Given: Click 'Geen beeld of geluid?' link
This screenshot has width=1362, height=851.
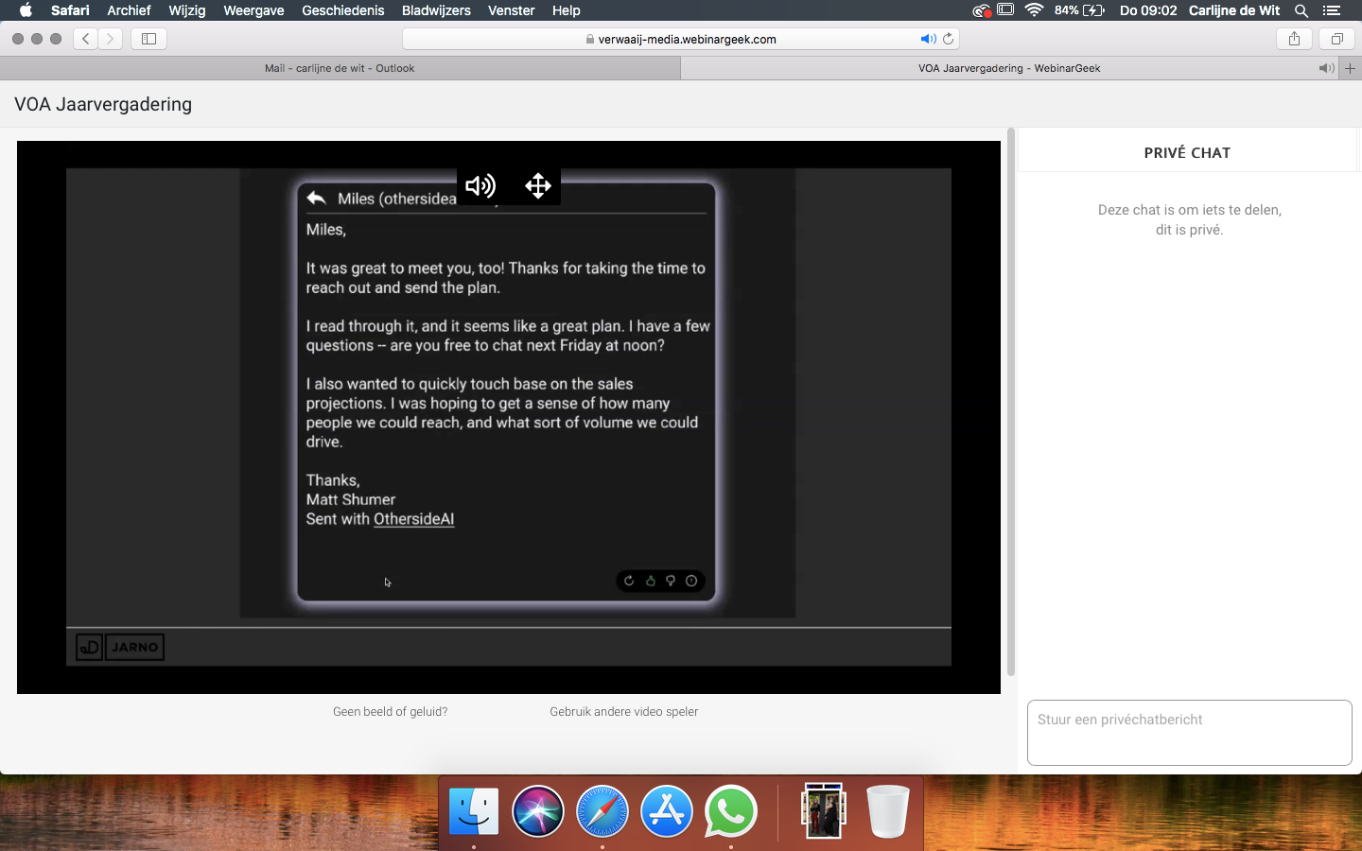Looking at the screenshot, I should [390, 712].
